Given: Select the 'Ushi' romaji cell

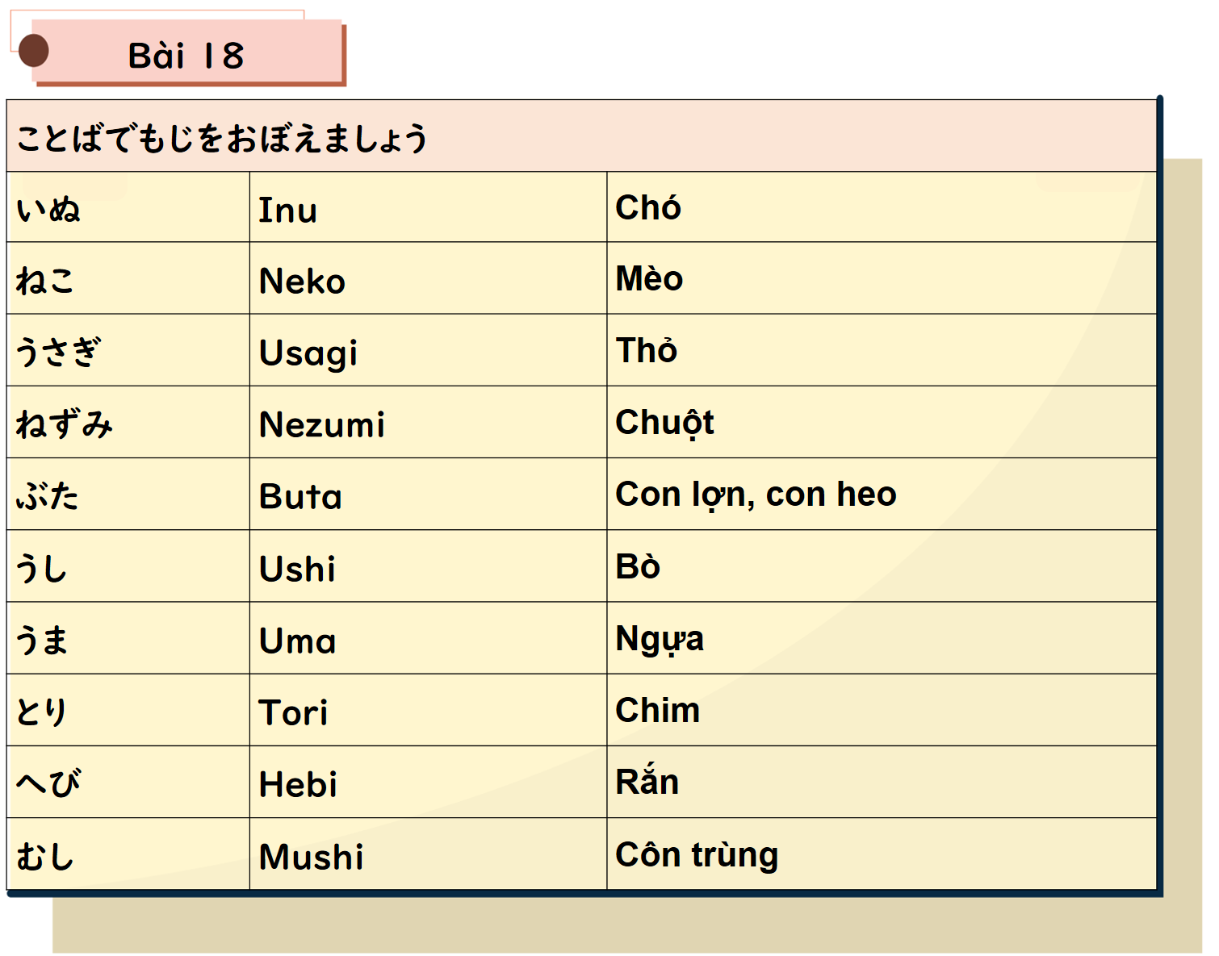Looking at the screenshot, I should pyautogui.click(x=428, y=566).
